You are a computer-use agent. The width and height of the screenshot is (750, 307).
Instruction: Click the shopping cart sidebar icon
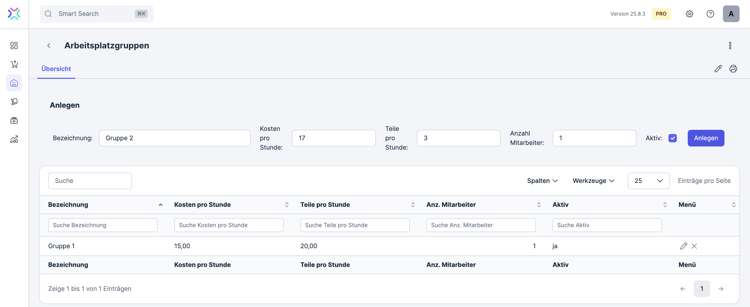pos(14,64)
